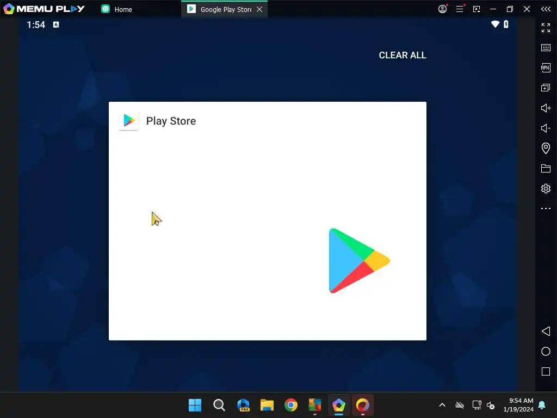Tap the Android home circle button
557x418 pixels.
coord(546,352)
